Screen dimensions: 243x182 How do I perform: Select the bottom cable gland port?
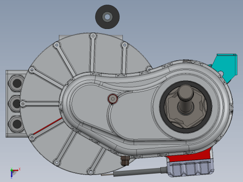(x=16, y=124)
